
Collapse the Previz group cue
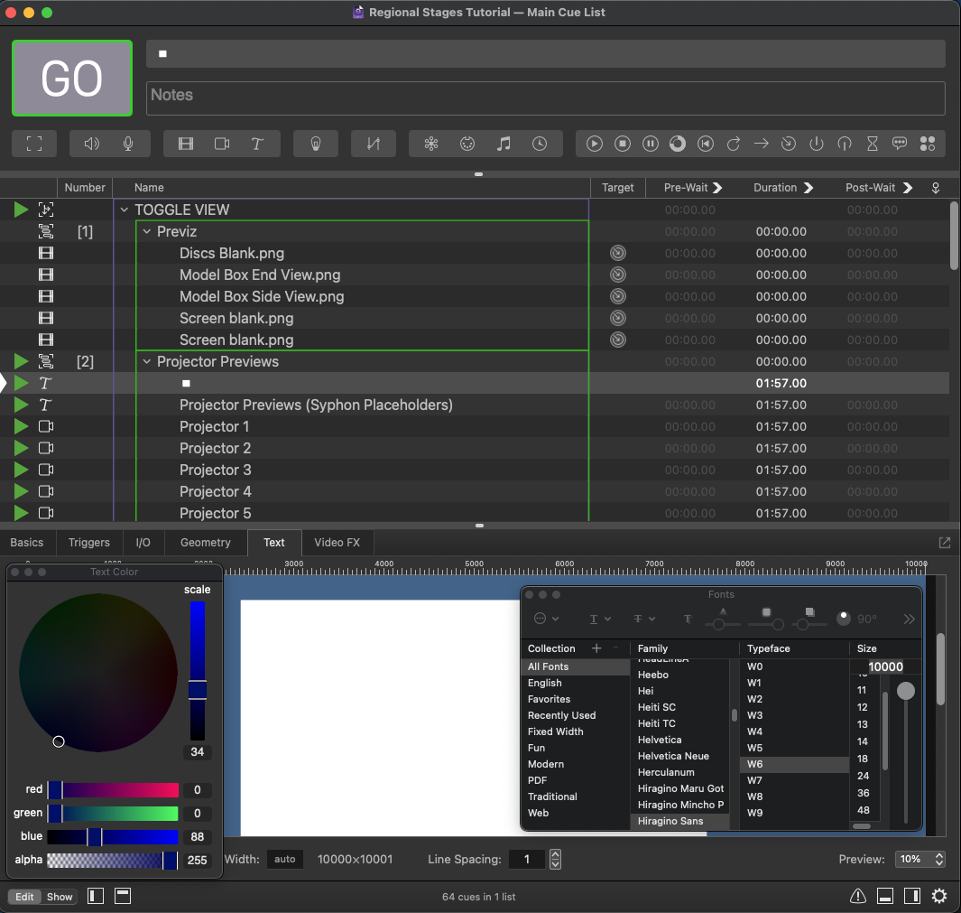click(147, 231)
